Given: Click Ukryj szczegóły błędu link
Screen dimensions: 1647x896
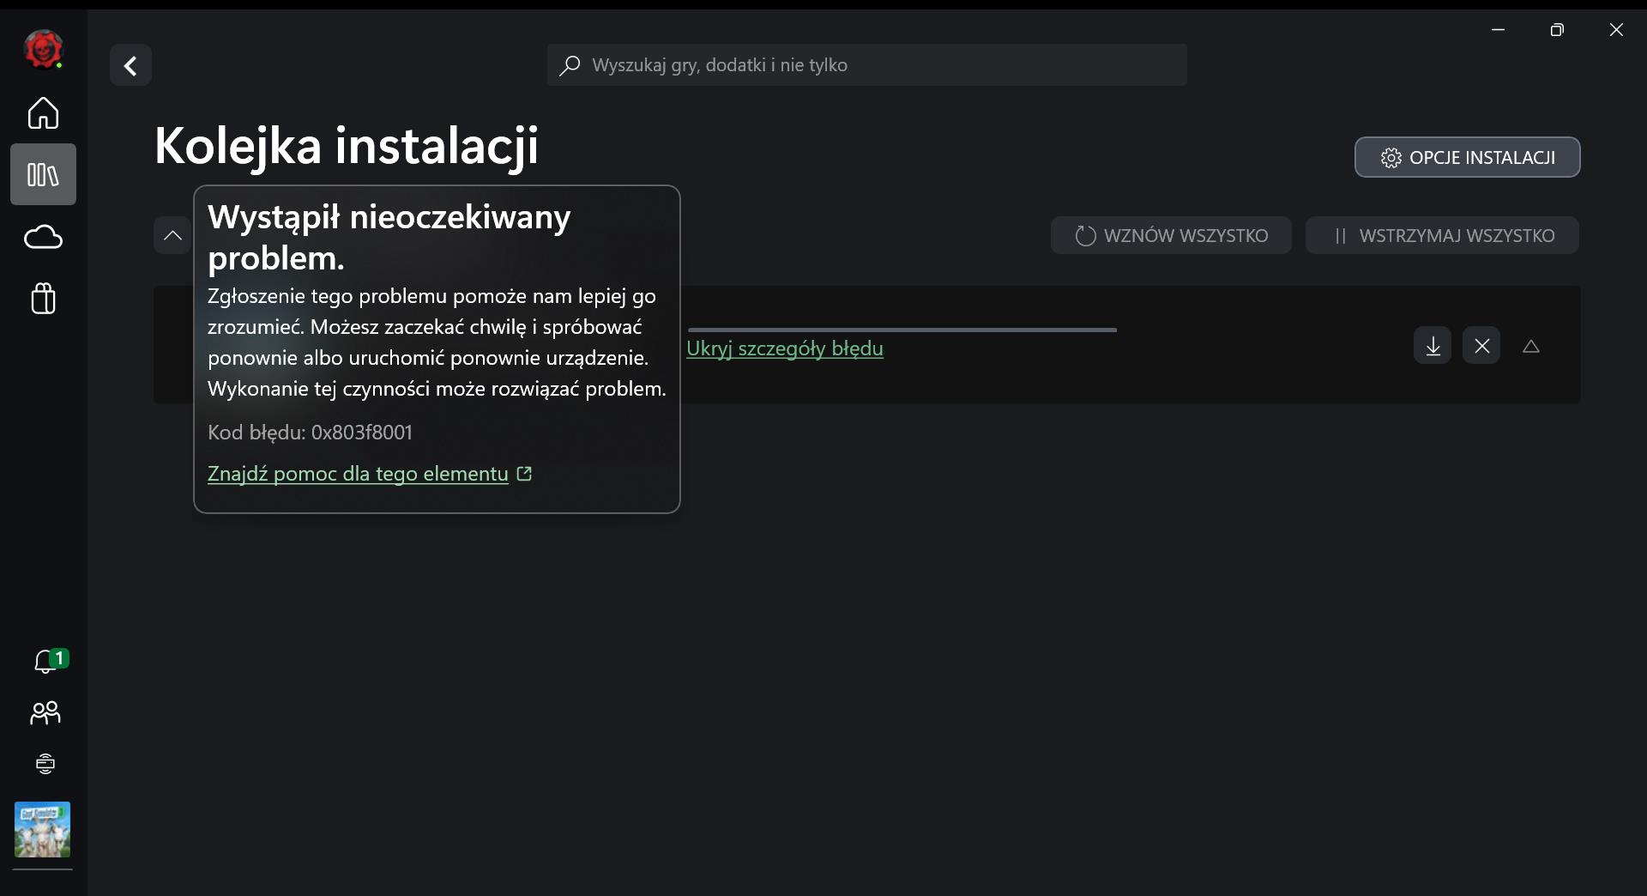Looking at the screenshot, I should pos(784,348).
